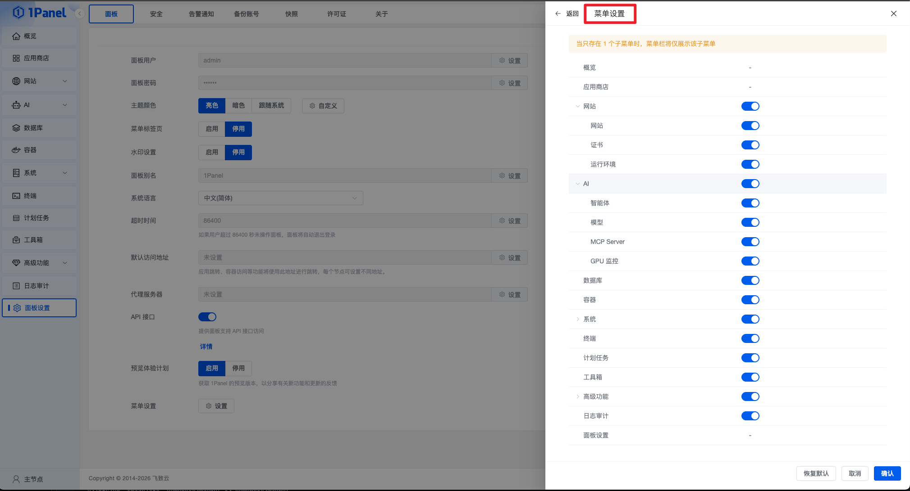Turn off the GPU 监控 toggle

(750, 261)
